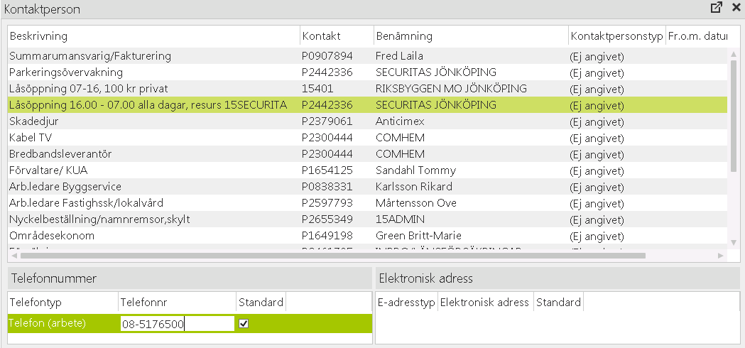Viewport: 745px width, 348px height.
Task: Click the Telefonnr input field
Action: [177, 324]
